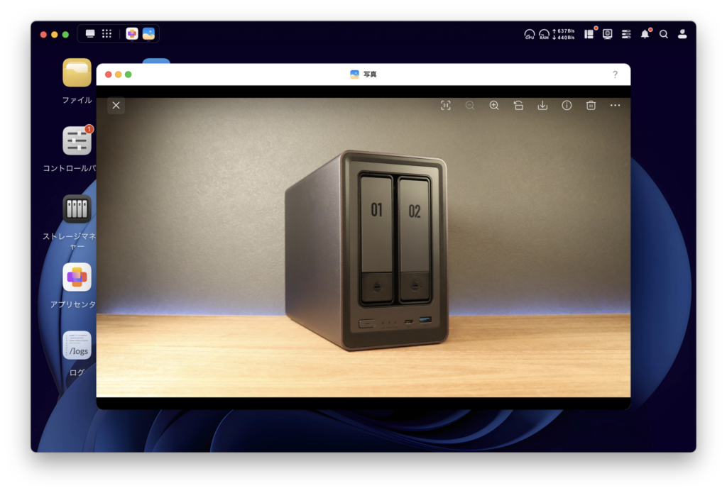
Task: Click the zoom in magnifier icon
Action: pos(494,106)
